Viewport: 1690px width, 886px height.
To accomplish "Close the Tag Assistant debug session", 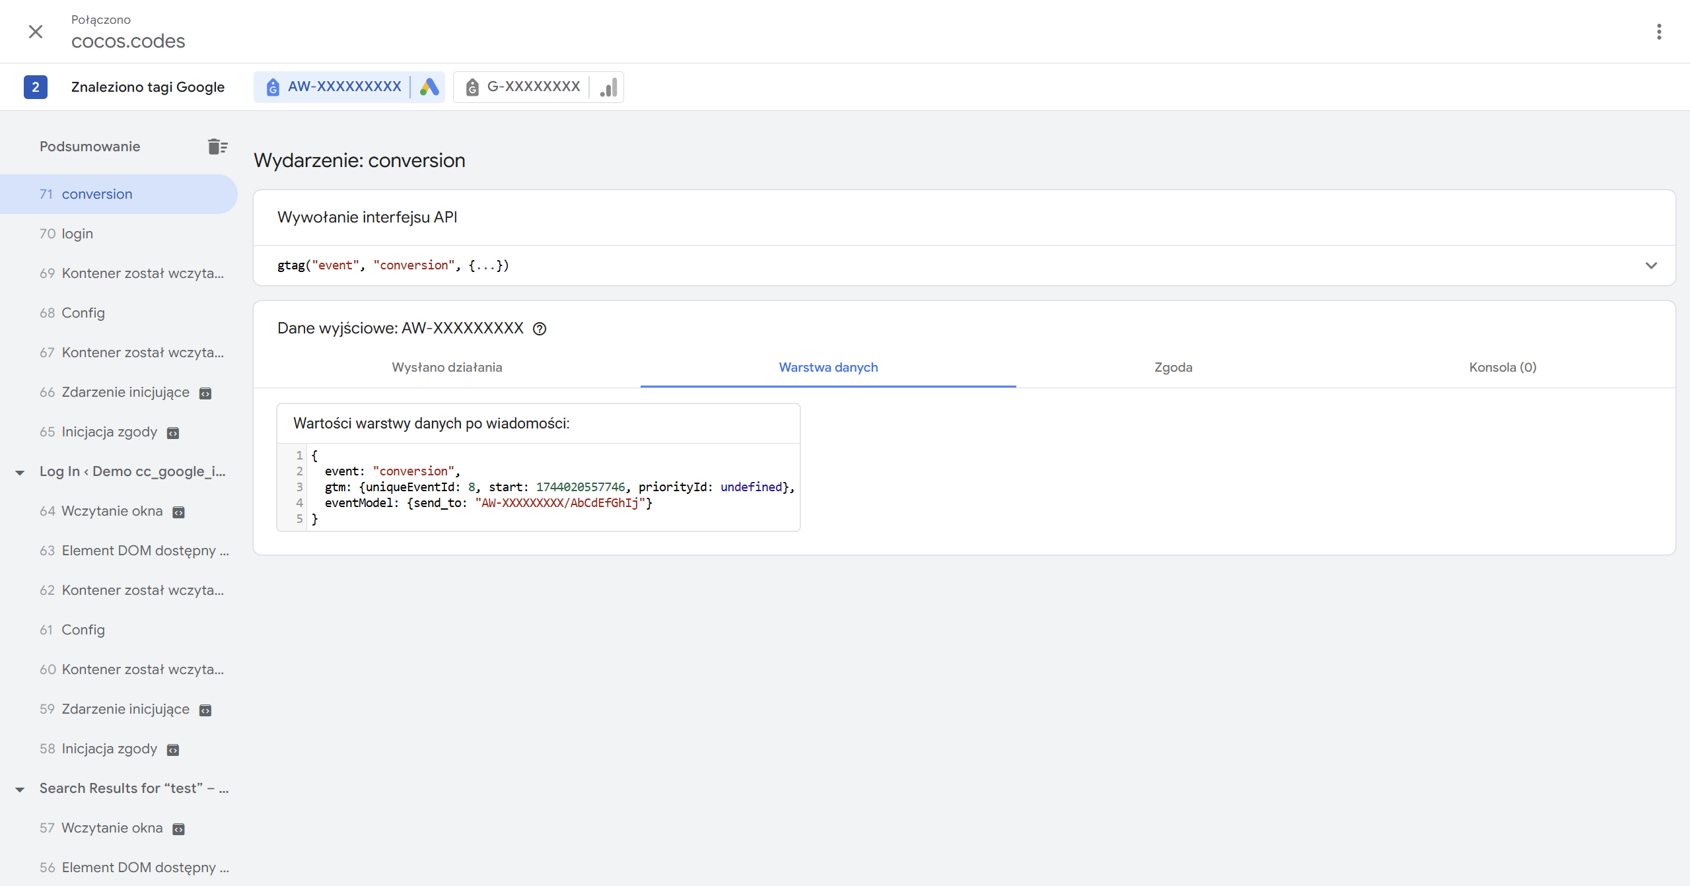I will pos(36,32).
